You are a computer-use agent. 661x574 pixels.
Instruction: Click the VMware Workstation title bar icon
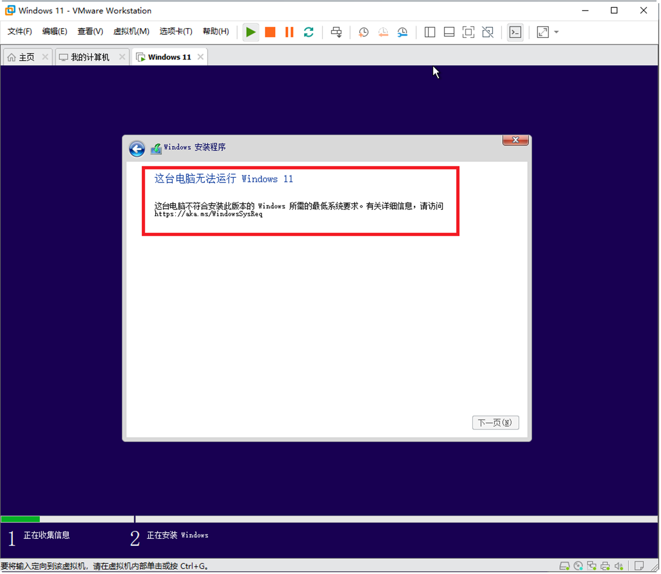(x=10, y=10)
